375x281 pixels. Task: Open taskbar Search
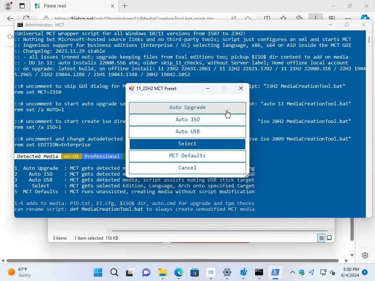114,272
